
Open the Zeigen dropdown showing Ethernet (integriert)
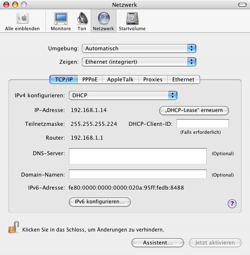[x=139, y=62]
